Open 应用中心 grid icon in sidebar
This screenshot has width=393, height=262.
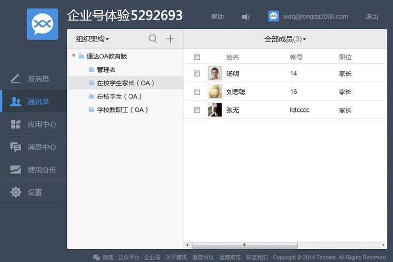16,124
